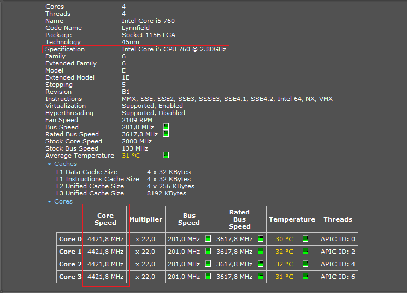Select Specification value Intel Core i5 CPU 760 @ 2.80GHz
The image size is (407, 293).
pyautogui.click(x=174, y=49)
